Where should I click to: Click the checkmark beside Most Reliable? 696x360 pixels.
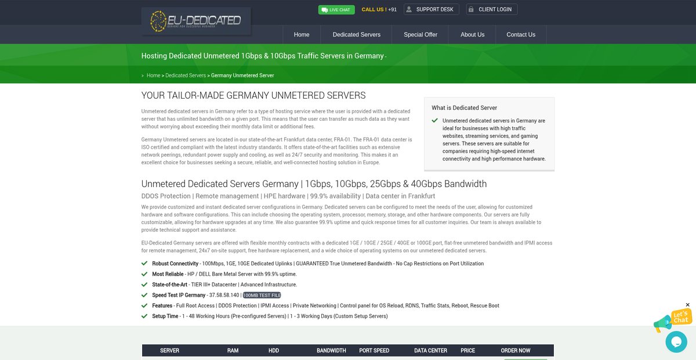144,274
